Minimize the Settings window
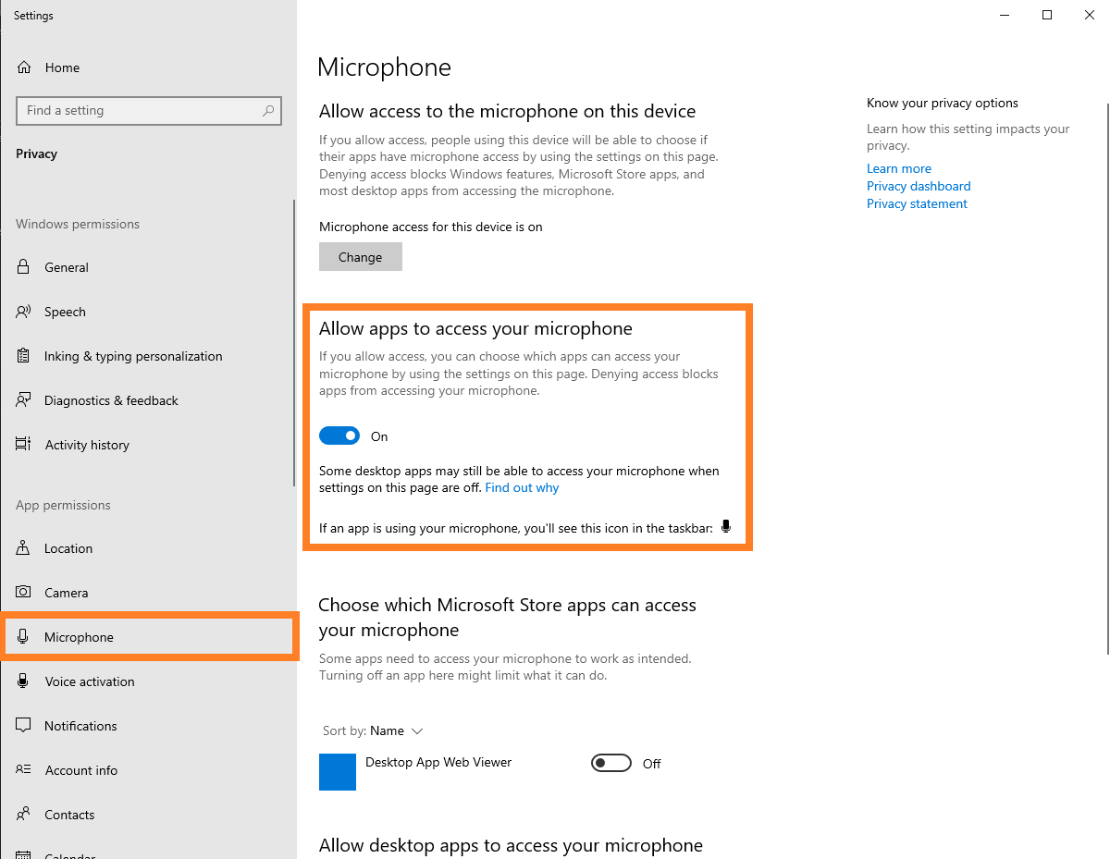This screenshot has width=1110, height=859. tap(1005, 15)
